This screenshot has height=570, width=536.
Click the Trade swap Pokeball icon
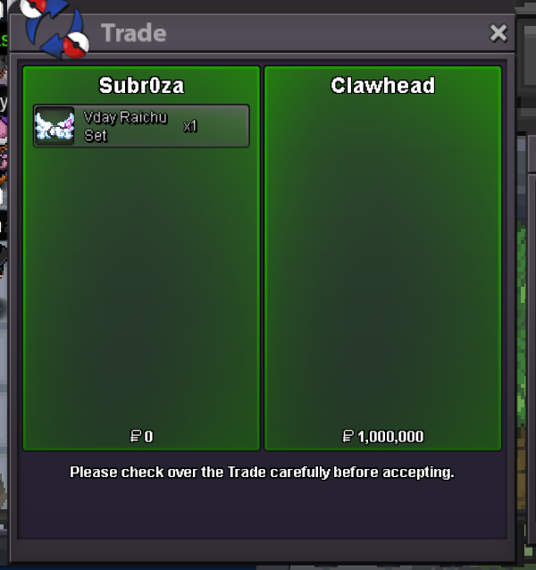55,29
